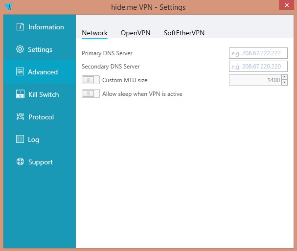Click the Kill Switch icon
This screenshot has width=297, height=251.
(x=20, y=94)
